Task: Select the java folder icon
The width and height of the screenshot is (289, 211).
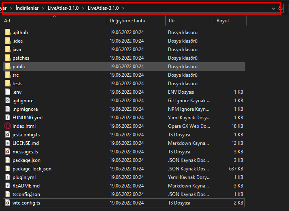Action: 8,49
